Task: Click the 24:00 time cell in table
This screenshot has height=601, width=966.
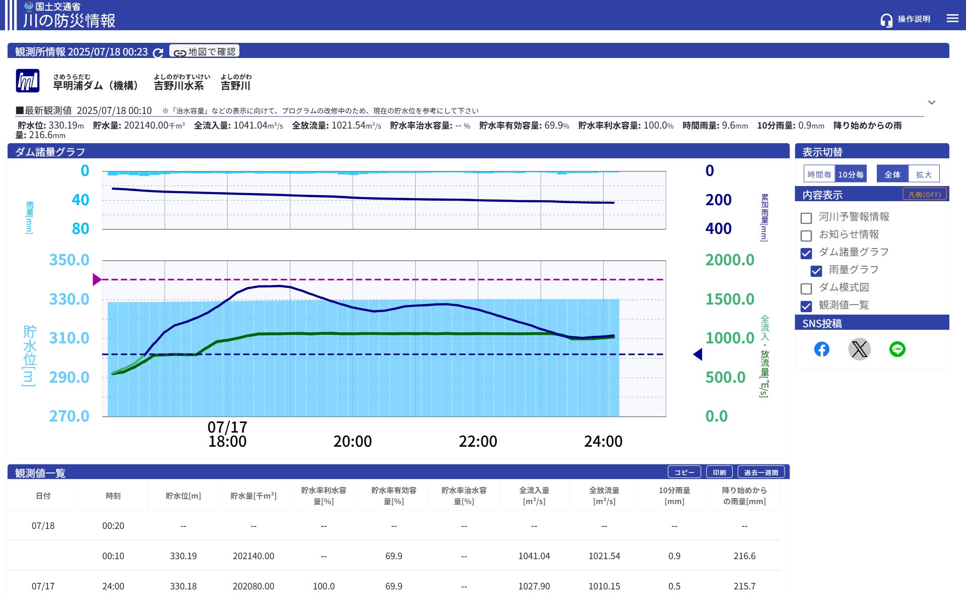Action: (113, 586)
